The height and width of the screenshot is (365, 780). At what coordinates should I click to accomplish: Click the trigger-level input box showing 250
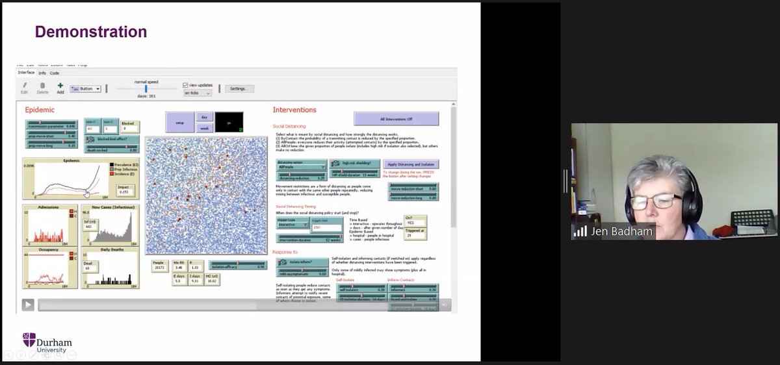point(328,223)
